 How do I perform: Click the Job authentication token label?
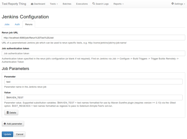tap(15, 48)
